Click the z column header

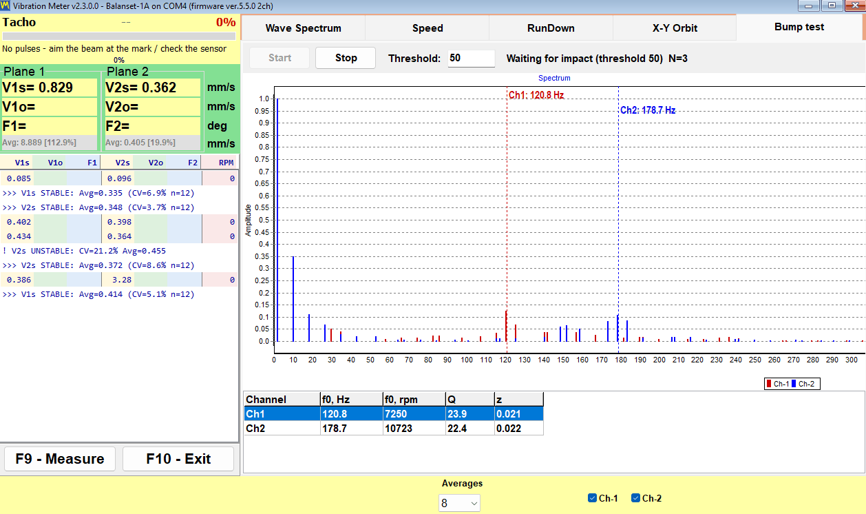519,400
